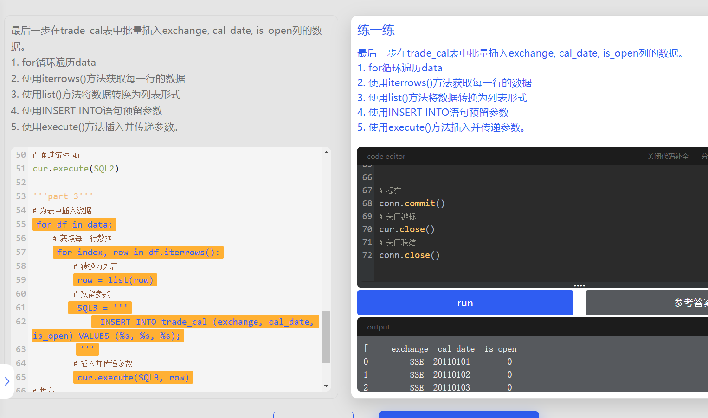Click blue step '3. 使用list()方法' in 练一练
708x418 pixels.
pyautogui.click(x=442, y=98)
